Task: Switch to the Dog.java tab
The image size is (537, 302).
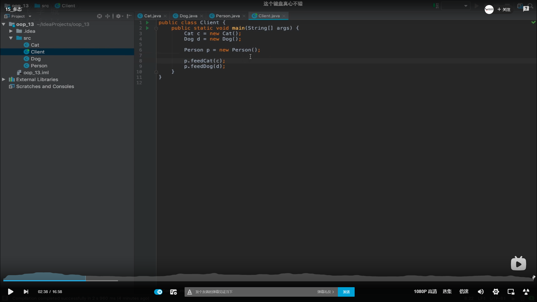Action: (x=188, y=16)
